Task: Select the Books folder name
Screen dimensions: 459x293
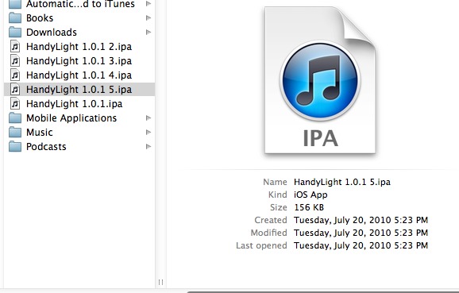Action: coord(40,18)
